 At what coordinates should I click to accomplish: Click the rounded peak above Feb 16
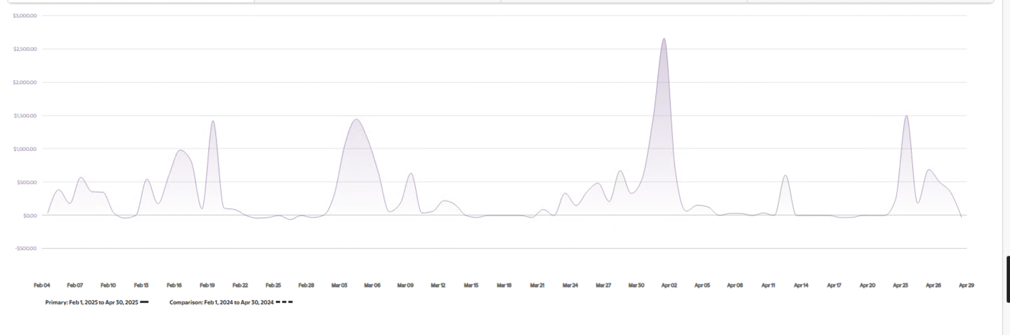pyautogui.click(x=180, y=150)
